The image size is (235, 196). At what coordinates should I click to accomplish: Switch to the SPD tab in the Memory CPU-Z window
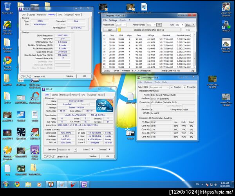point(60,15)
